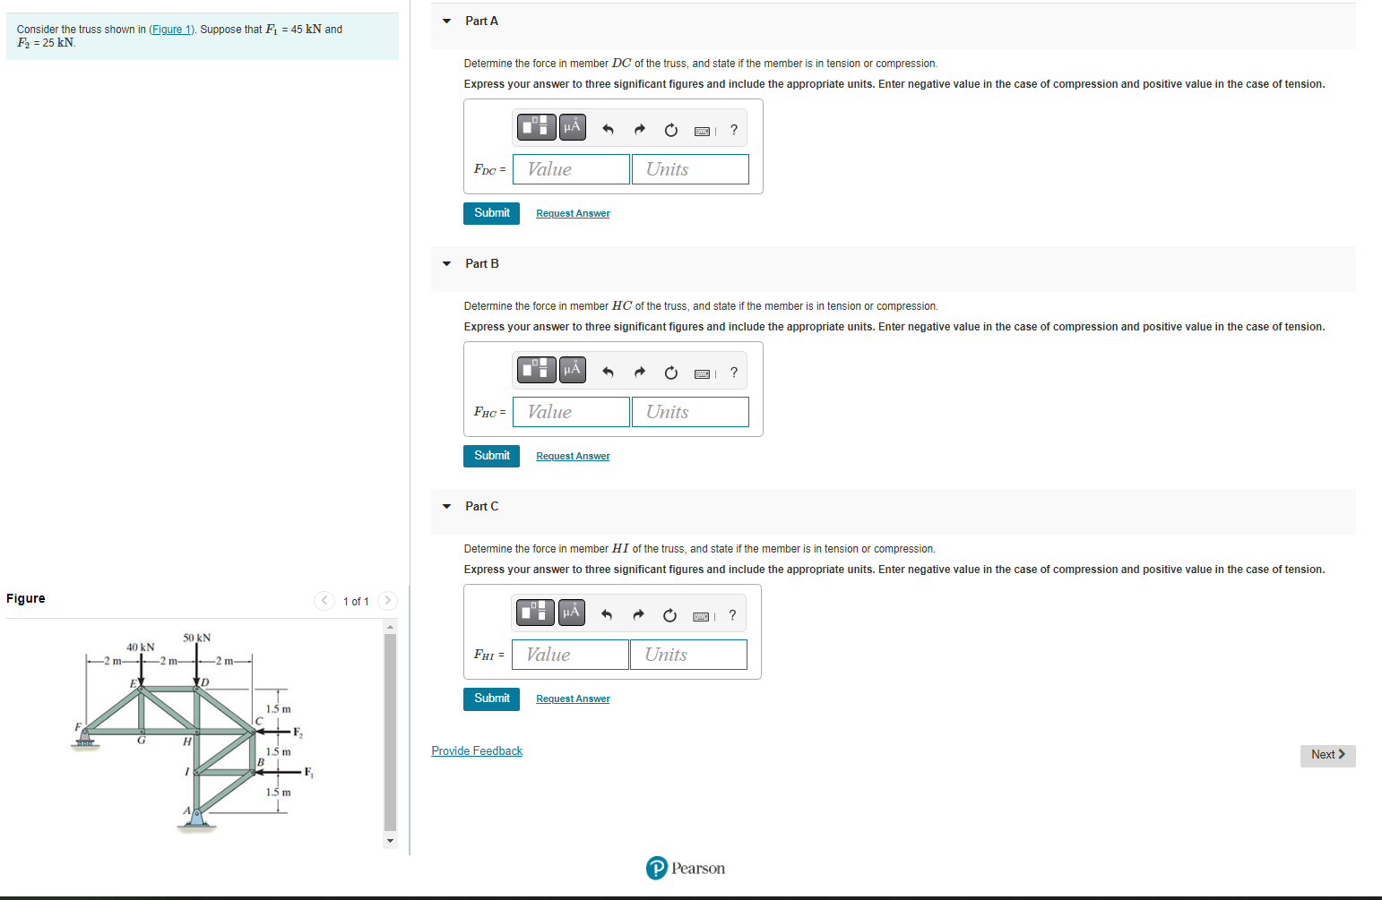Click figure panel scrollbar thumb
Image resolution: width=1382 pixels, height=900 pixels.
tap(390, 732)
